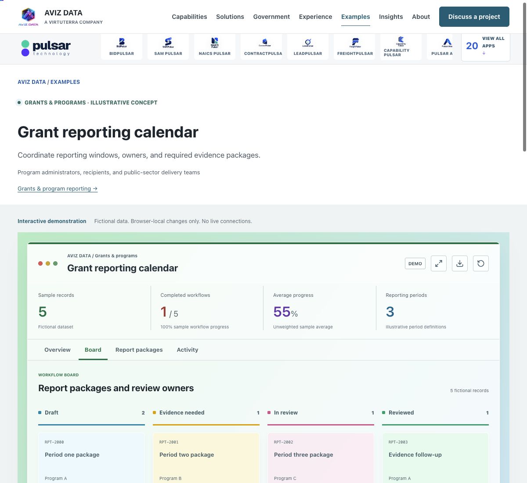The width and height of the screenshot is (527, 483).
Task: Click the Grant reporting calendar page heading
Action: 108,132
